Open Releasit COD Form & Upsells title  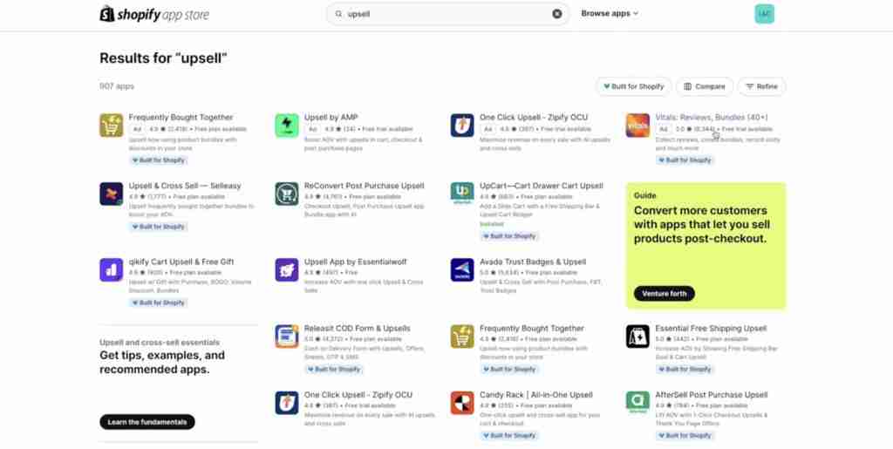tap(357, 329)
